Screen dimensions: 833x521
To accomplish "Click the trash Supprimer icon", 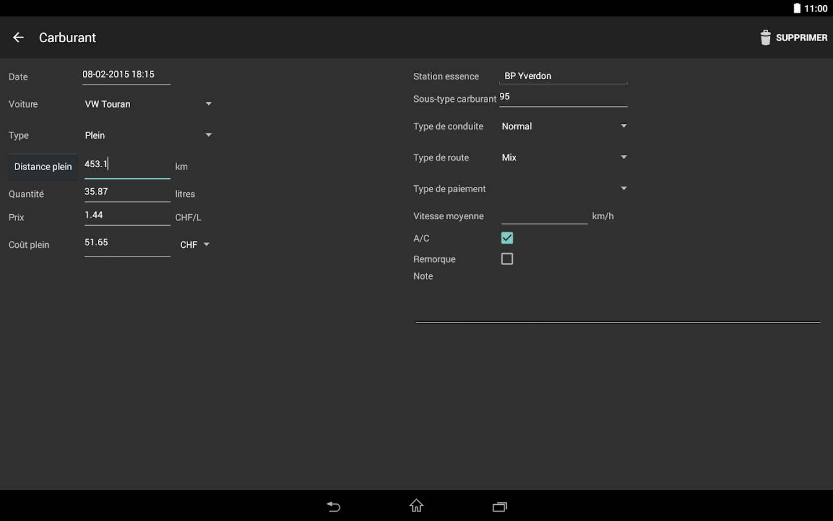I will click(x=765, y=38).
